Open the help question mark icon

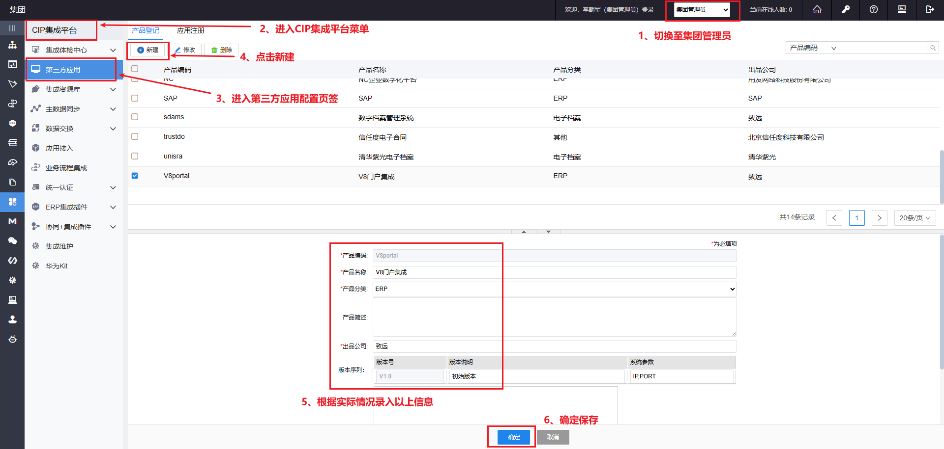tap(873, 10)
